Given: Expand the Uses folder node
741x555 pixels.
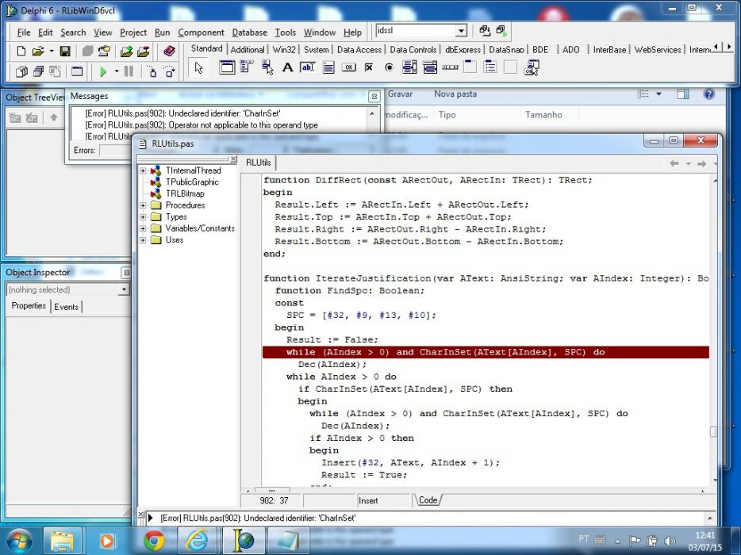Looking at the screenshot, I should 143,240.
